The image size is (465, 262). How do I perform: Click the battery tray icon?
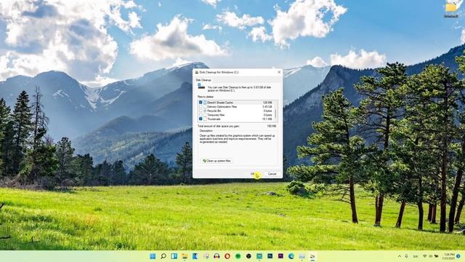click(436, 256)
